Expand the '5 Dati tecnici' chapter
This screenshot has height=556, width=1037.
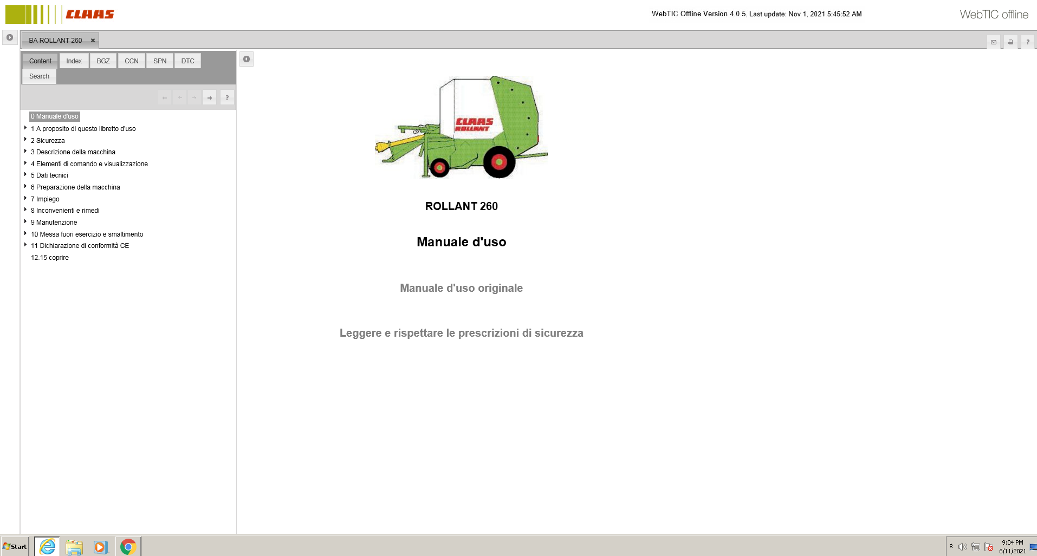pyautogui.click(x=25, y=174)
